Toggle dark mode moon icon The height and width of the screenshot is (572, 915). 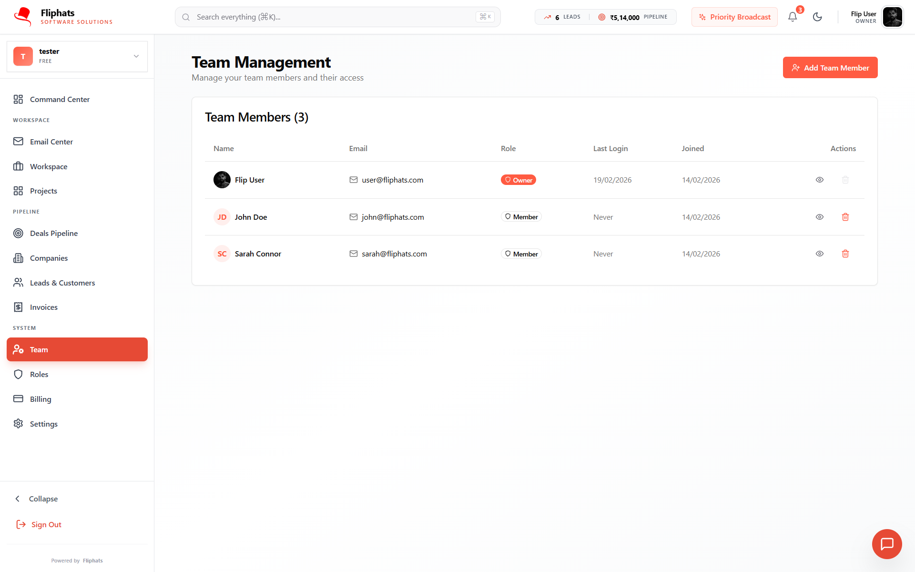coord(817,17)
